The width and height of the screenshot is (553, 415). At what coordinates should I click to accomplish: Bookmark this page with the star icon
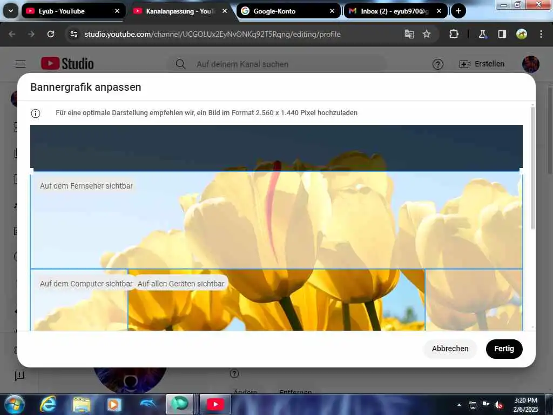[427, 34]
